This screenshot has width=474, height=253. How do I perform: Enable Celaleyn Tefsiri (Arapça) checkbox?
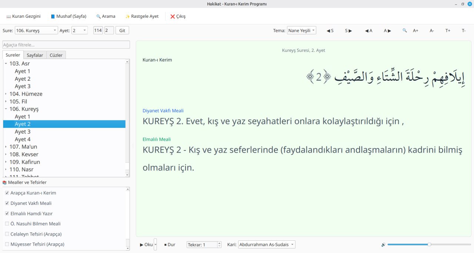[7, 234]
